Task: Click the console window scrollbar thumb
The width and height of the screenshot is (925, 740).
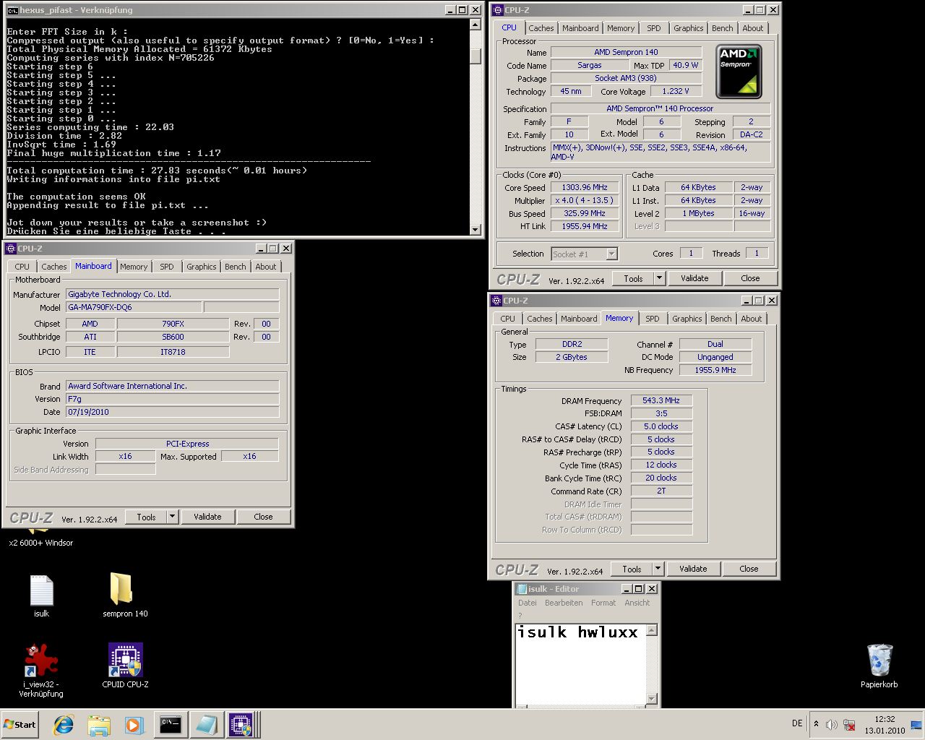Action: tap(475, 56)
